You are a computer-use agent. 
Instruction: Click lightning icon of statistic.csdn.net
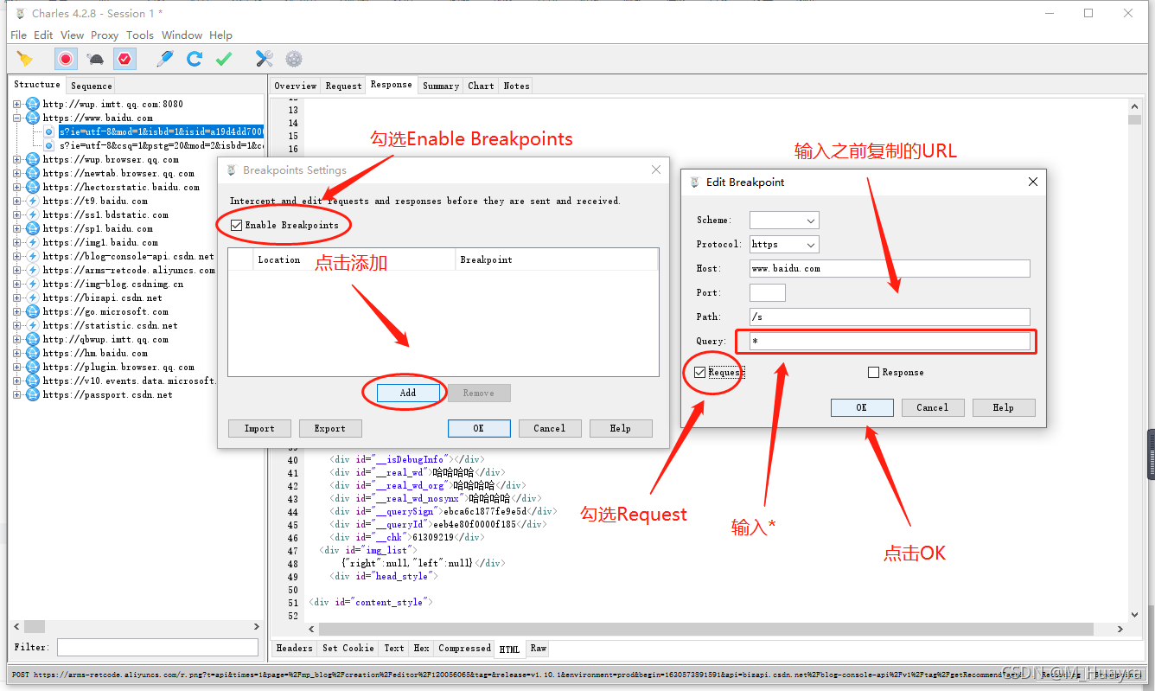pos(33,325)
